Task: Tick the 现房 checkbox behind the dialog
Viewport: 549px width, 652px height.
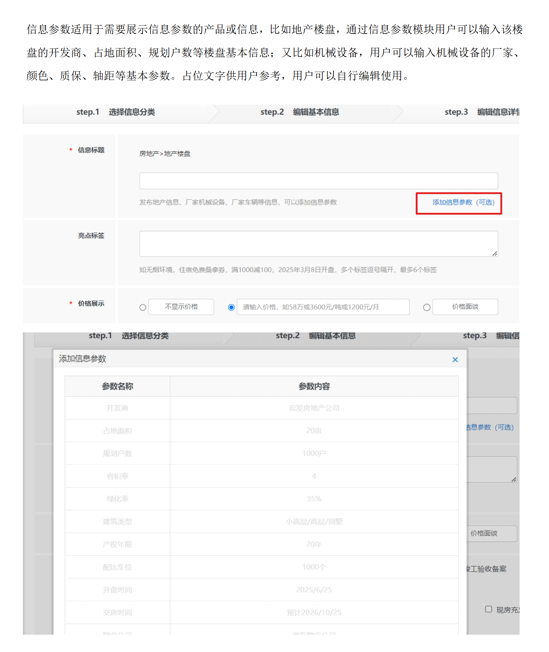Action: pyautogui.click(x=488, y=609)
